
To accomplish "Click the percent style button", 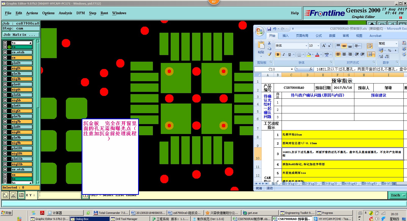I will pos(389,50).
